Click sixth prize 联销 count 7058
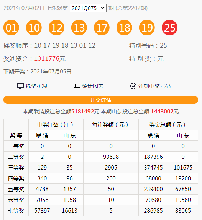202x220 pixels. pyautogui.click(x=42, y=200)
